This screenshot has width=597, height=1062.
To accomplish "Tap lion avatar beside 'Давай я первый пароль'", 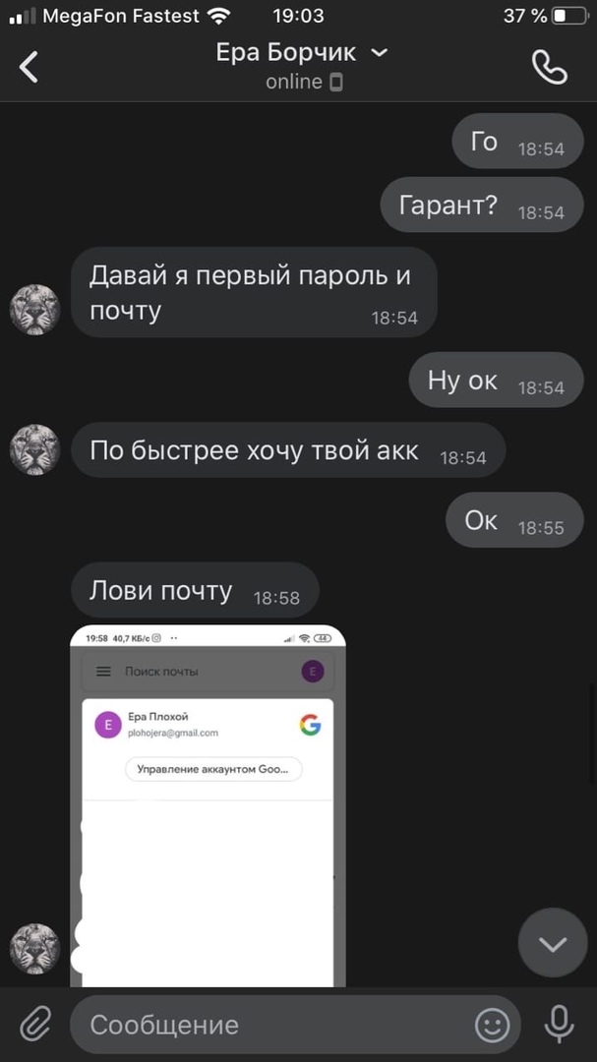I will 34,310.
